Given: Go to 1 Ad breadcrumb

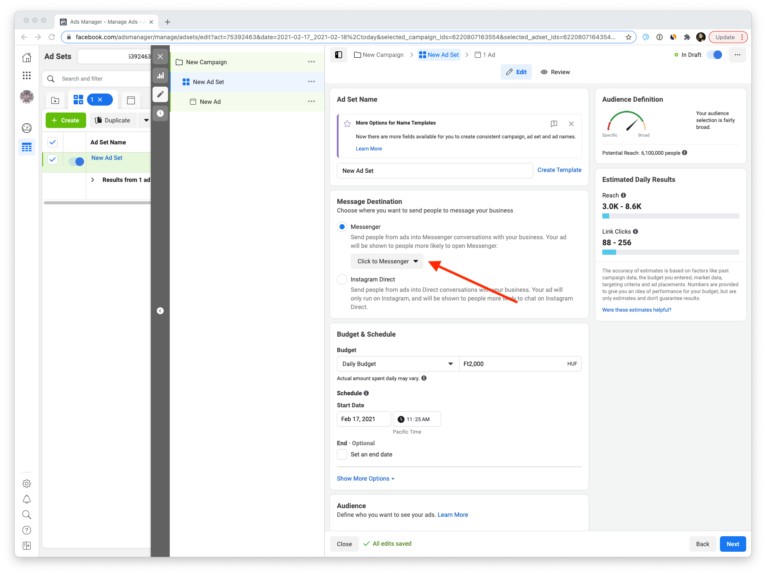Looking at the screenshot, I should click(x=485, y=55).
